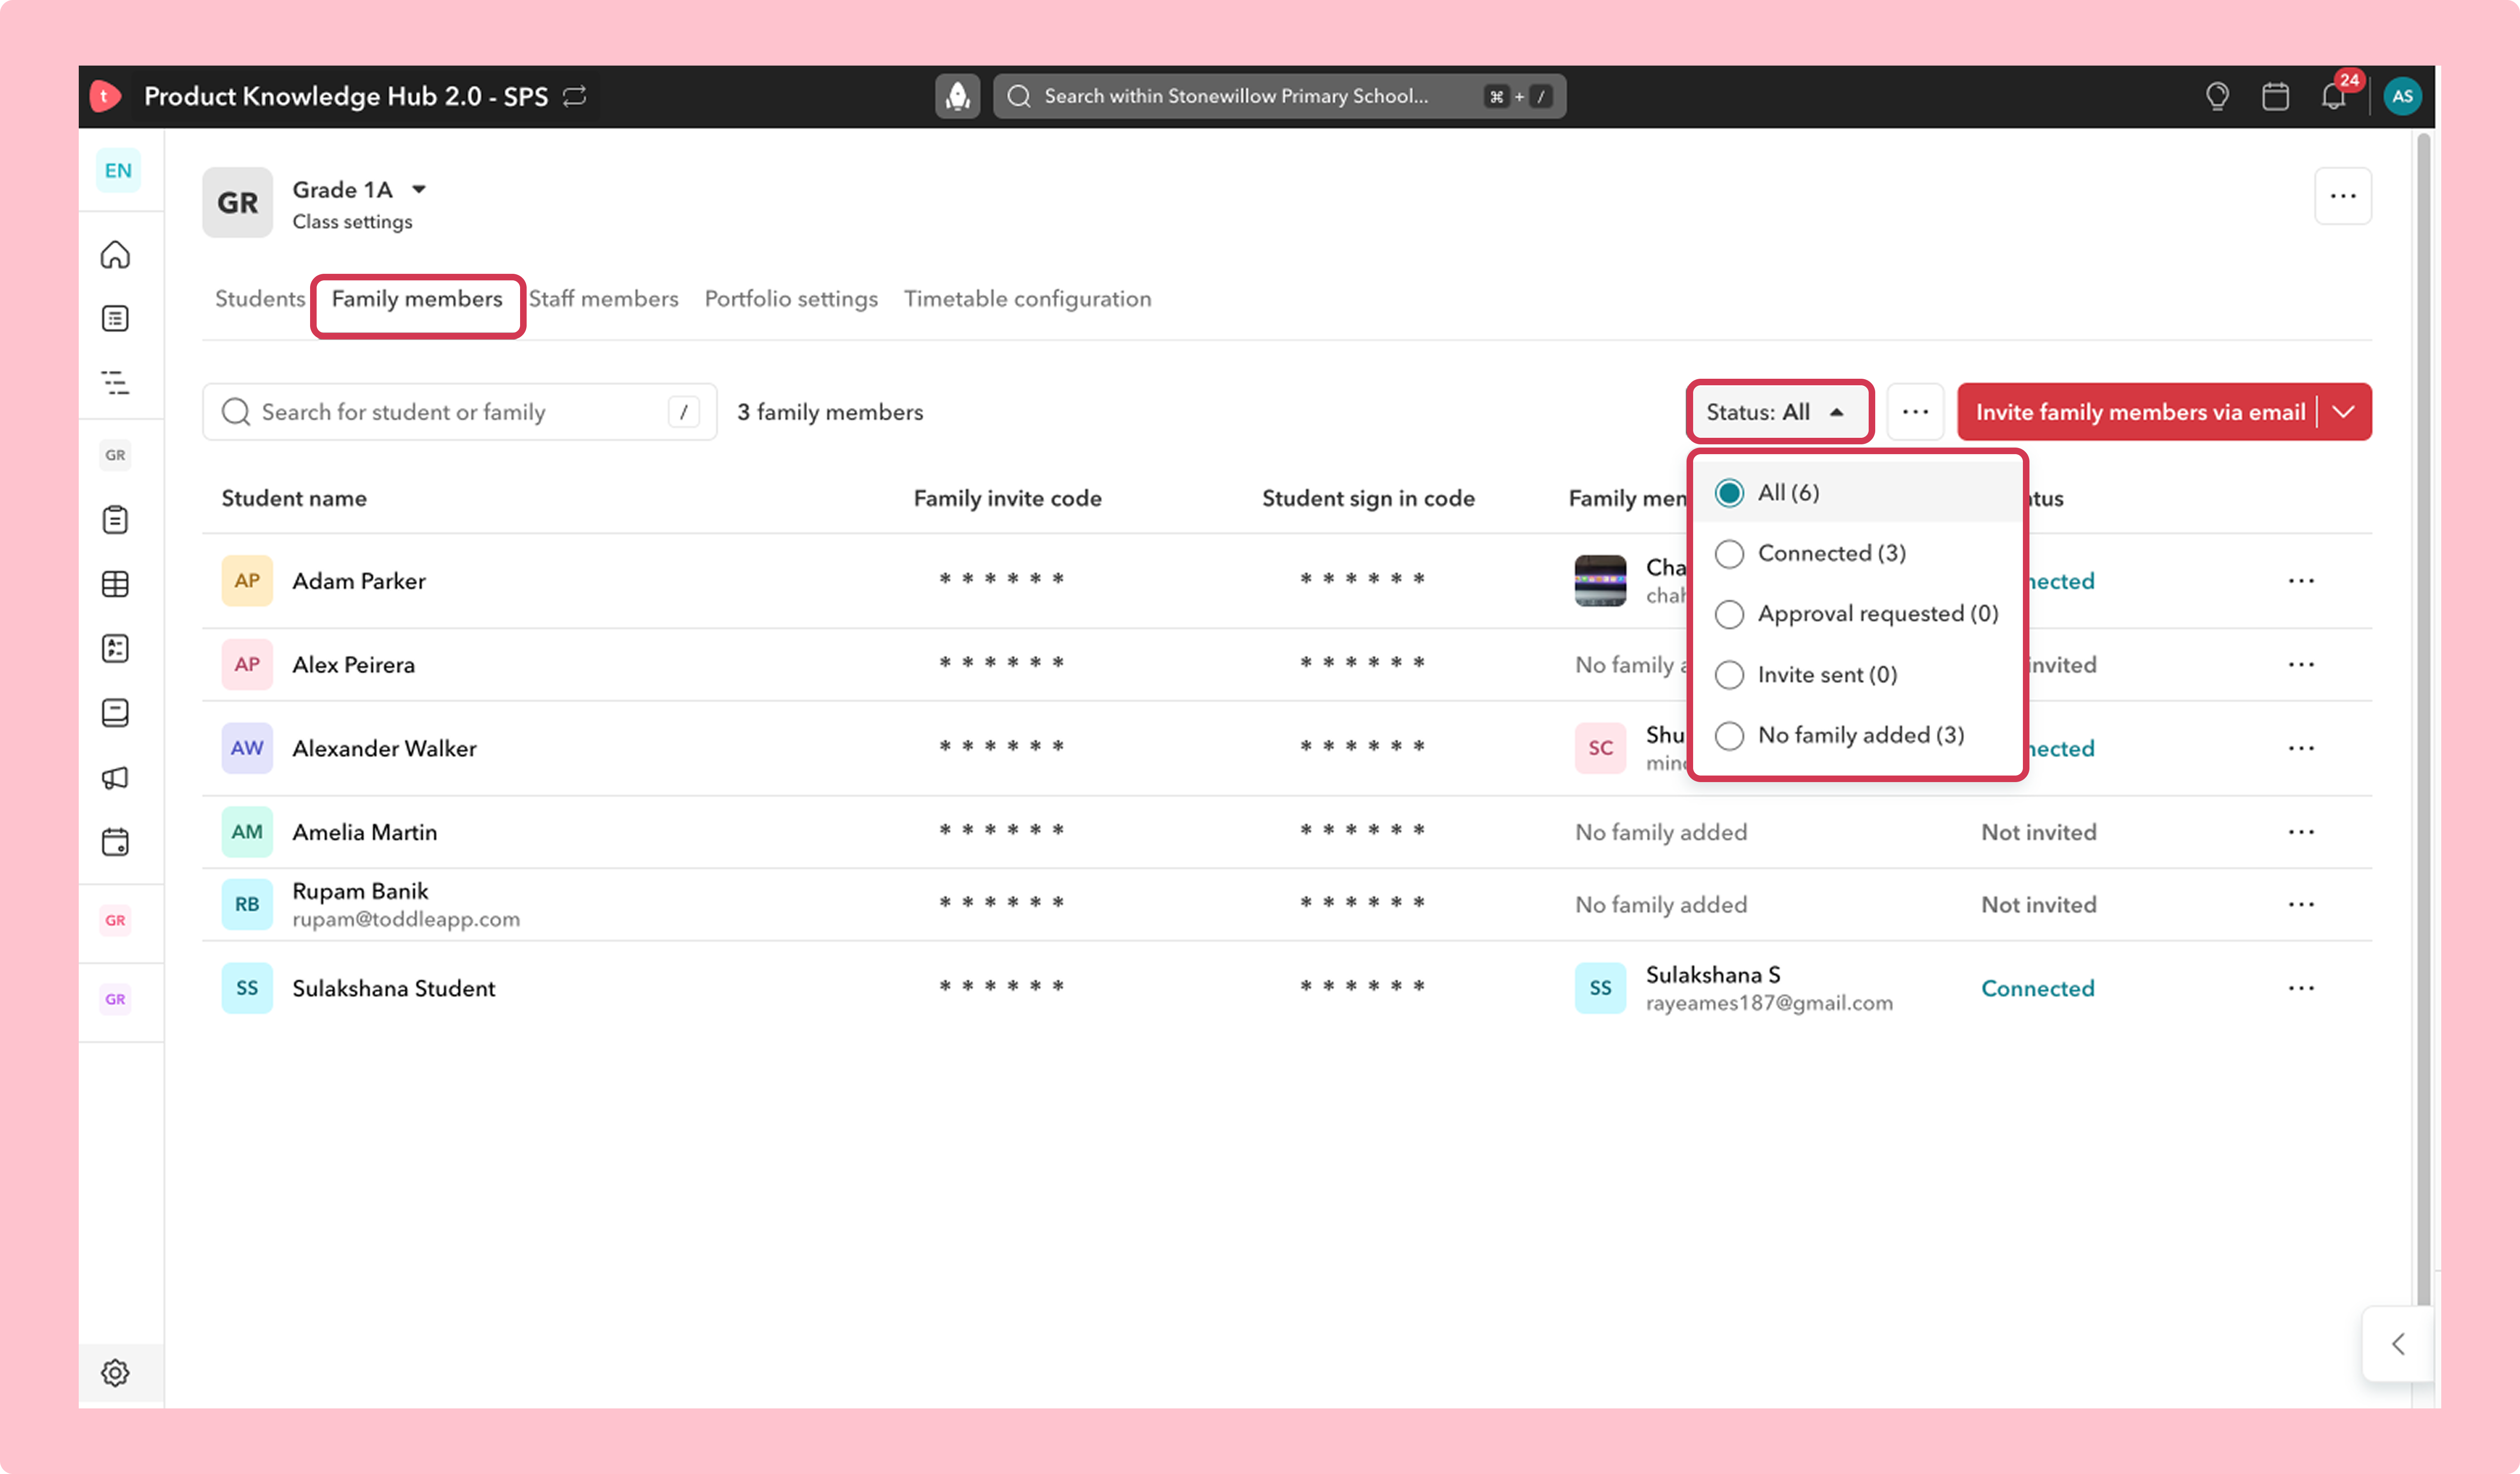The image size is (2520, 1474).
Task: Click the lightbulb tips icon
Action: [x=2217, y=96]
